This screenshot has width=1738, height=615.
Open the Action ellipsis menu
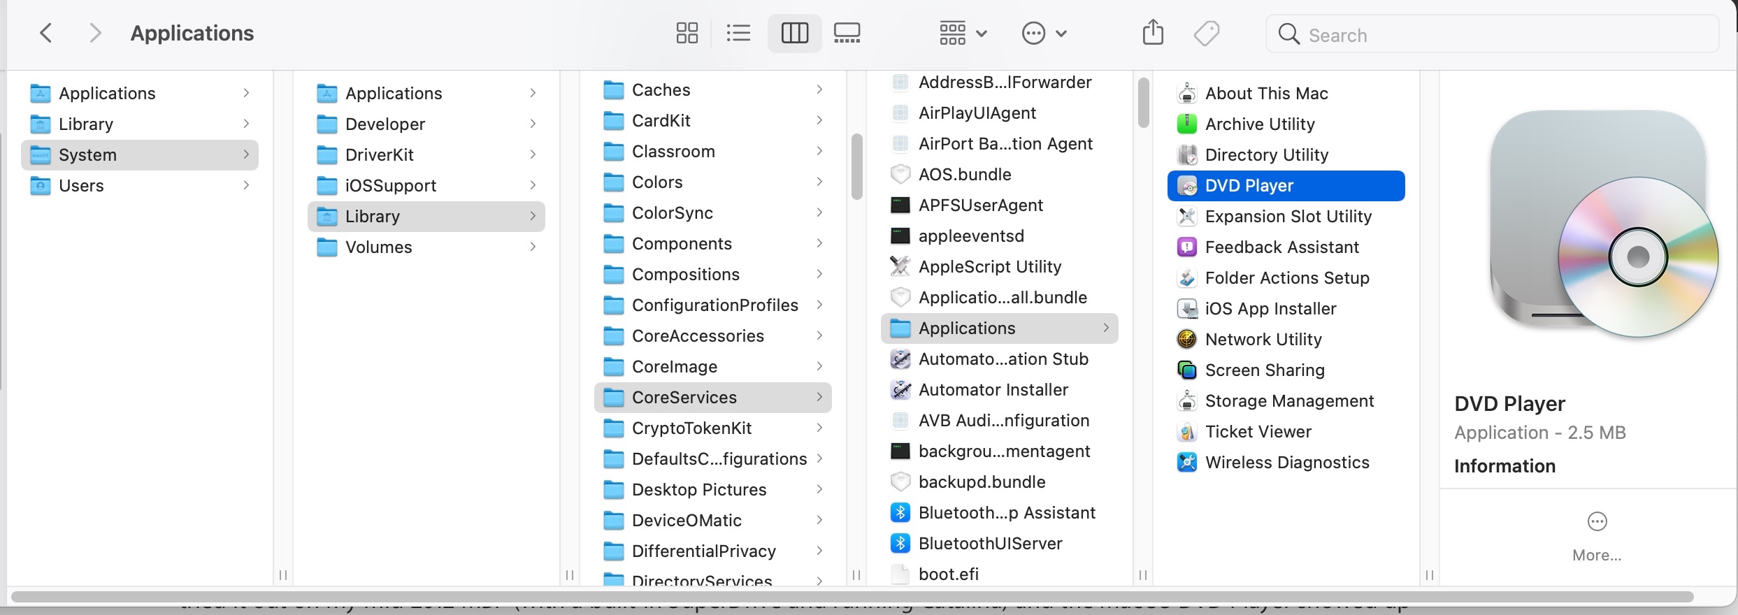1044,33
